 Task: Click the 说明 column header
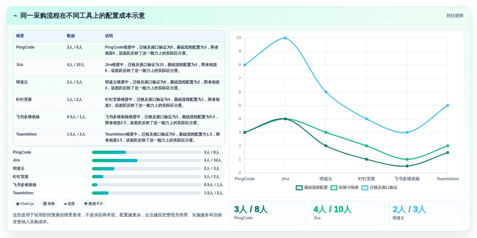(x=109, y=36)
